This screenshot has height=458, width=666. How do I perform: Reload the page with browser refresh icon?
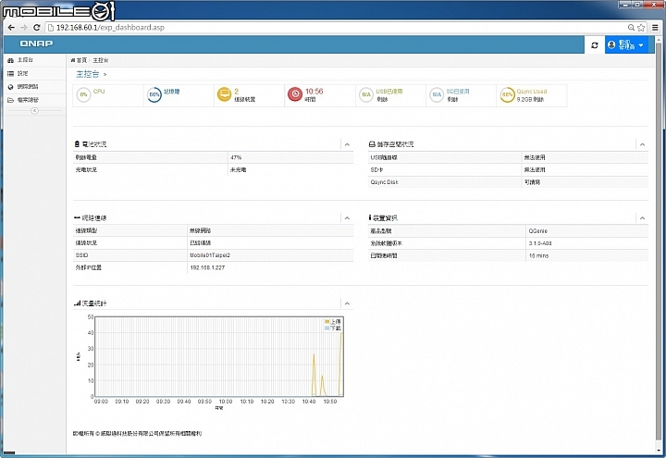pyautogui.click(x=36, y=28)
